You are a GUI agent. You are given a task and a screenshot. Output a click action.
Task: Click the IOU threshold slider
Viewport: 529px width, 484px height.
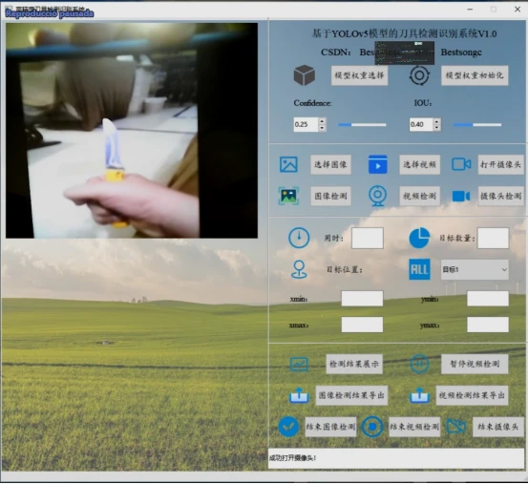tap(477, 125)
